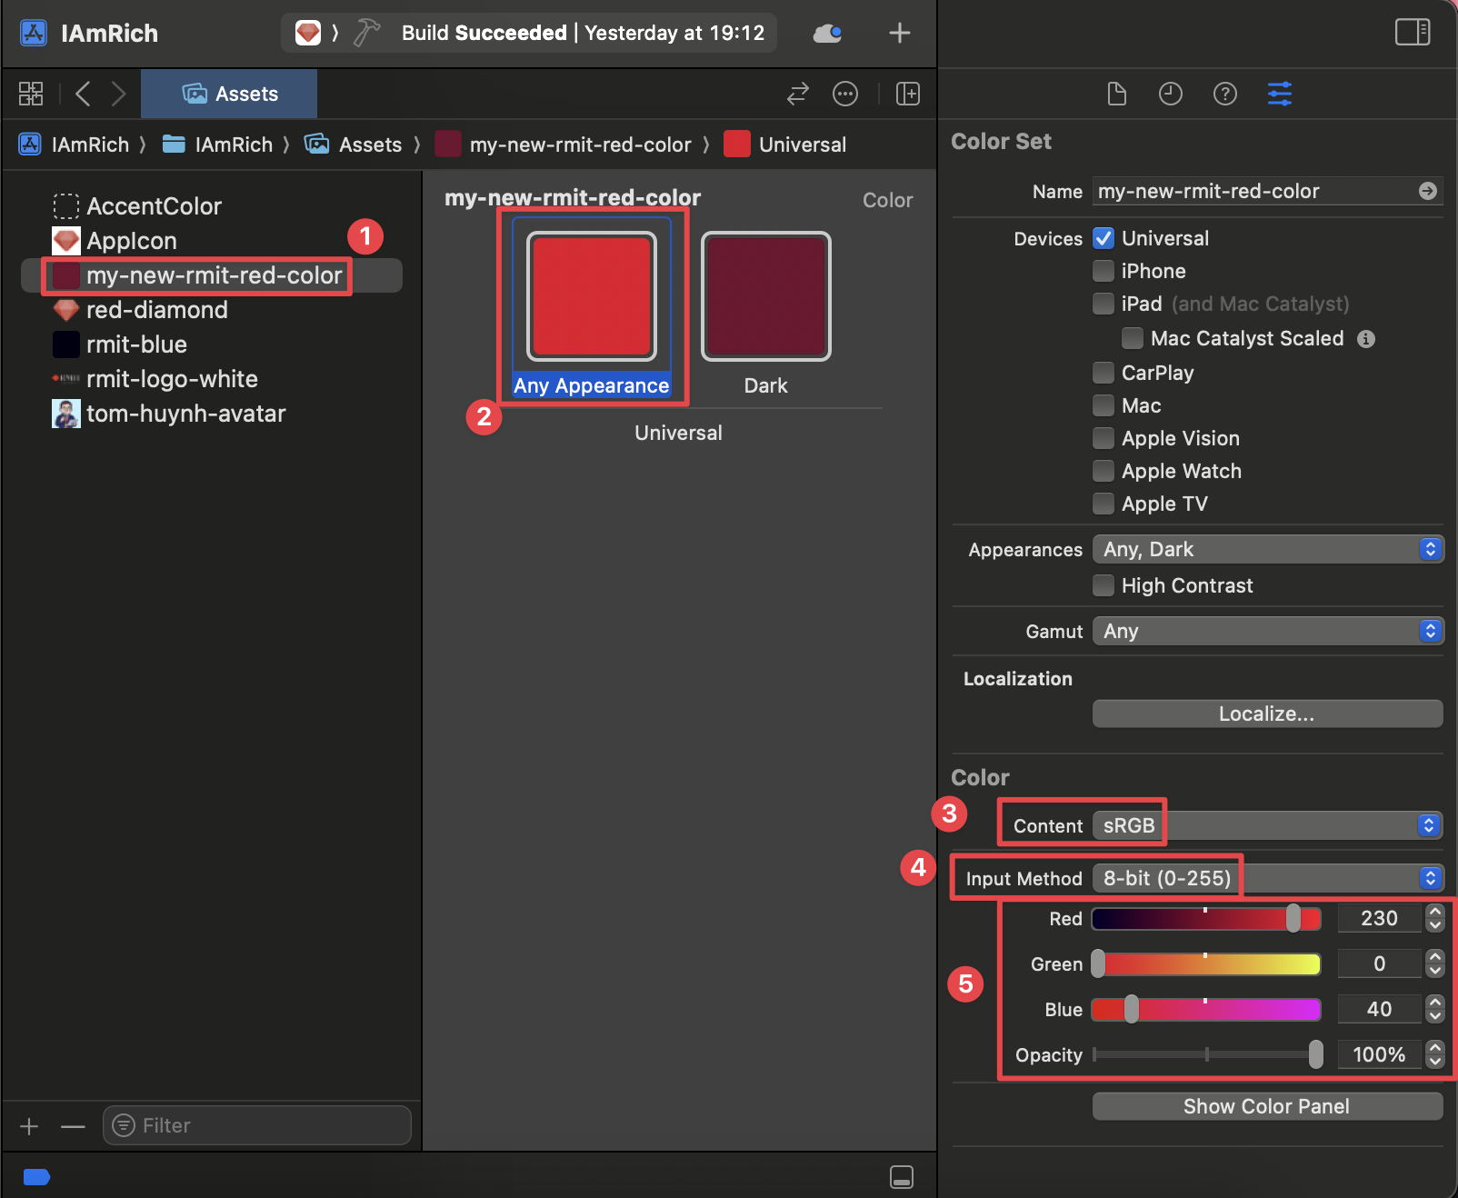Open the File inspector
1458x1198 pixels.
tap(1116, 94)
